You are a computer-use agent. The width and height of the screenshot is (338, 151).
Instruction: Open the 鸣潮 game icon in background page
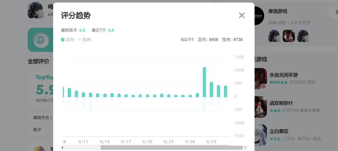click(x=36, y=10)
